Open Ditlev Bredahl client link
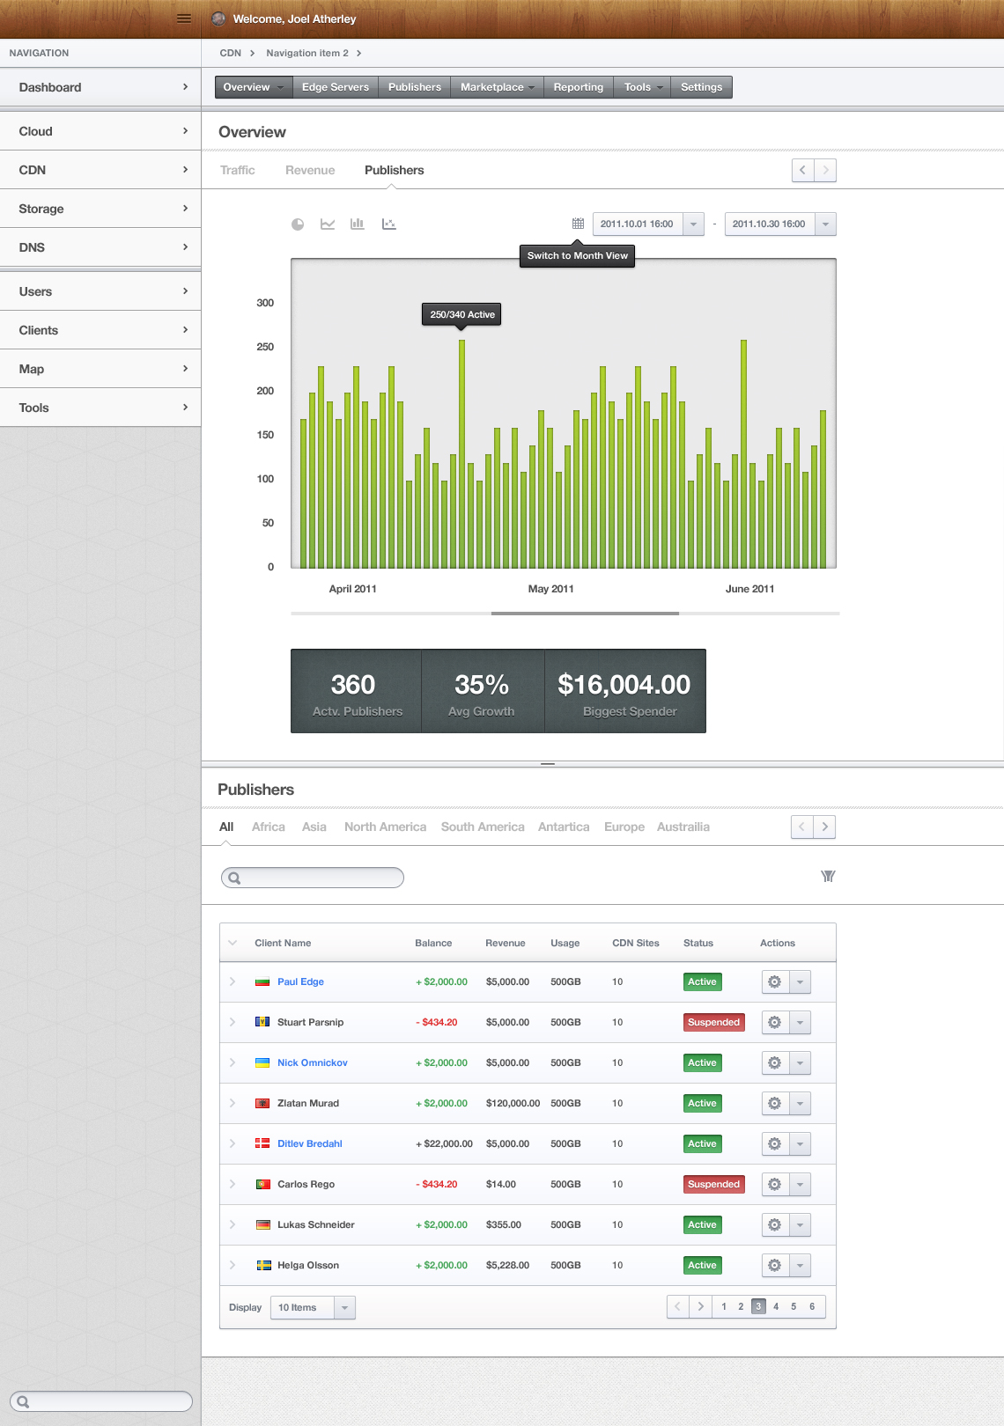 tap(310, 1143)
